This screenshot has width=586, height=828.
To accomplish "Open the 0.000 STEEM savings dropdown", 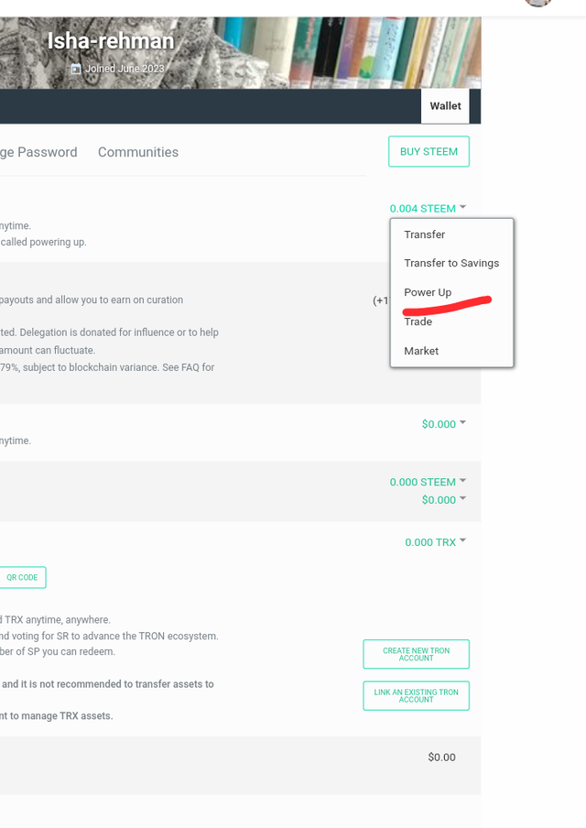I will coord(428,482).
